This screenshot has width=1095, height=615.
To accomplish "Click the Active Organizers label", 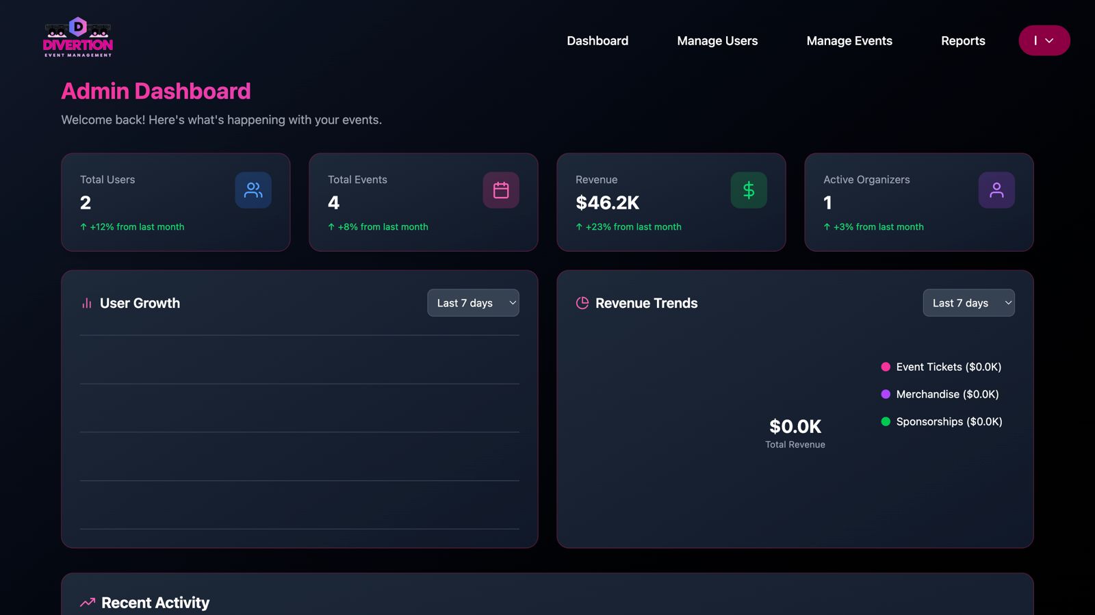I will pyautogui.click(x=866, y=180).
